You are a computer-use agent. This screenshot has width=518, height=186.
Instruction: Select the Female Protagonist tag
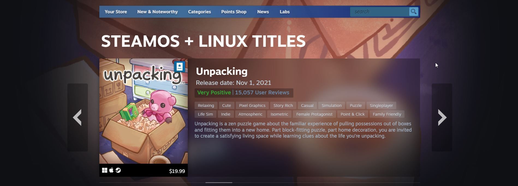(x=314, y=114)
